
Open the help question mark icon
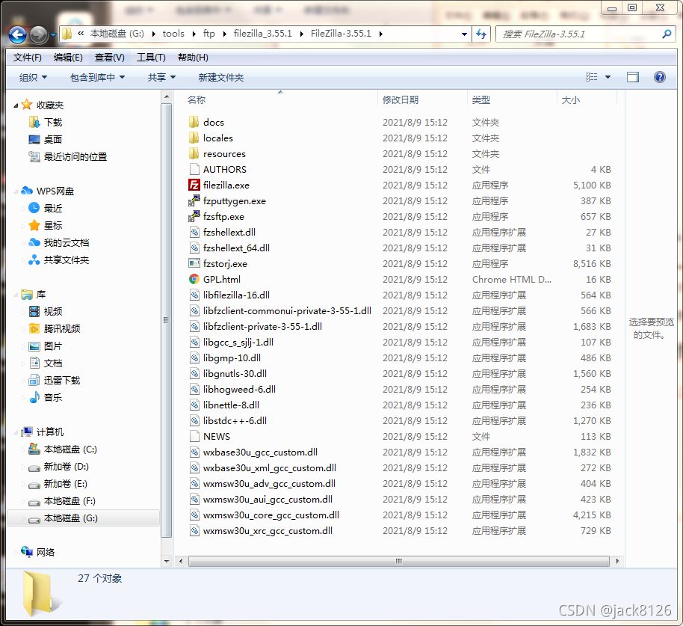660,77
